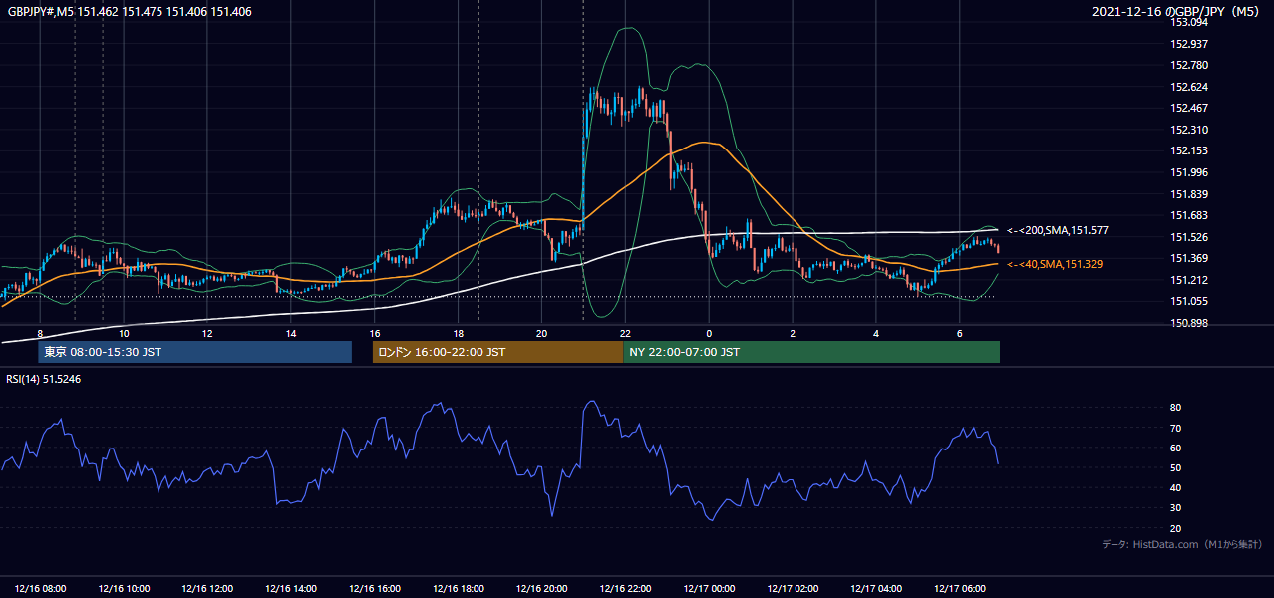Click price axis value 151.526
The image size is (1274, 598).
[x=1189, y=237]
